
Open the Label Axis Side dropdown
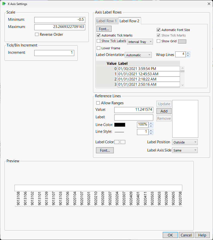tap(185, 150)
